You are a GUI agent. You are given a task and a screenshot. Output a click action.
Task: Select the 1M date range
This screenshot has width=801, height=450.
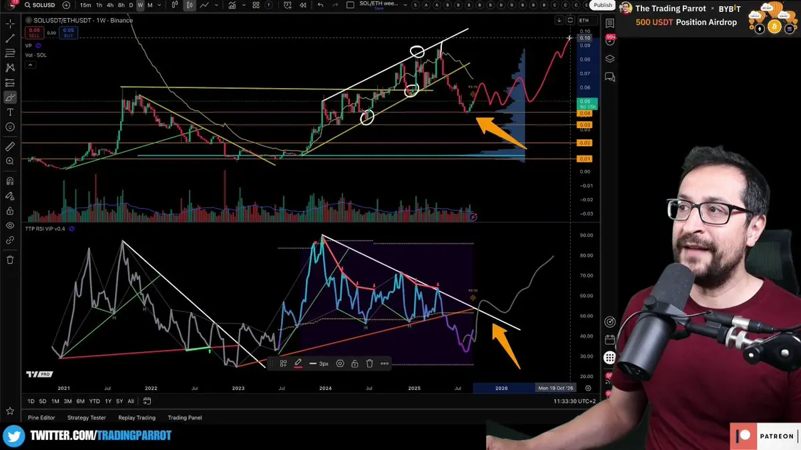(55, 401)
